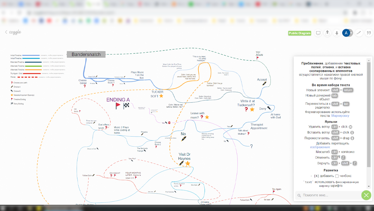Click the branch line style icon
Viewport: 374px width, 211px height.
pyautogui.click(x=359, y=33)
